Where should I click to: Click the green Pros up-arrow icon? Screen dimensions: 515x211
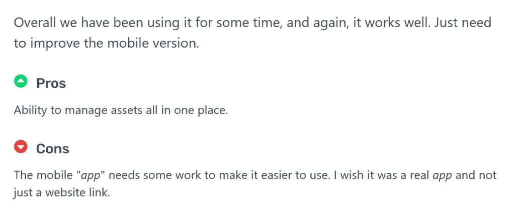point(21,81)
